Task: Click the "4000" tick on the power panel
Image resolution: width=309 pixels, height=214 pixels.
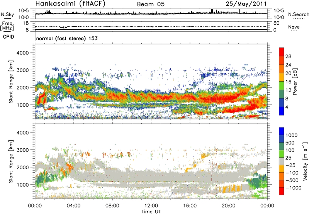Action: pyautogui.click(x=23, y=53)
